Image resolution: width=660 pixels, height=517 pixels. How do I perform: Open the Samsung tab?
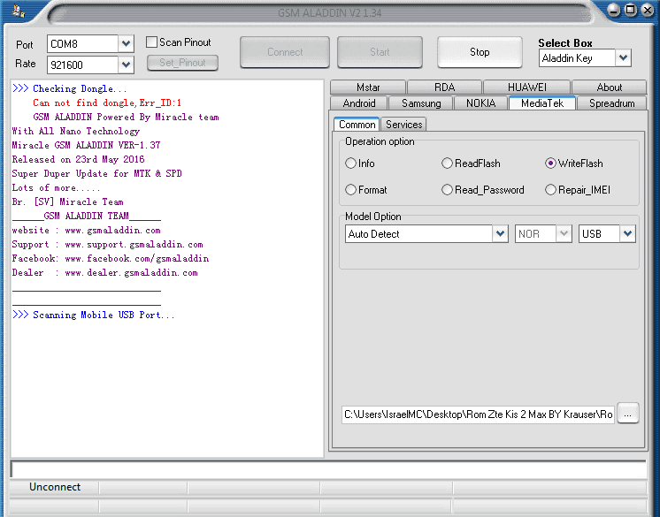(x=421, y=103)
